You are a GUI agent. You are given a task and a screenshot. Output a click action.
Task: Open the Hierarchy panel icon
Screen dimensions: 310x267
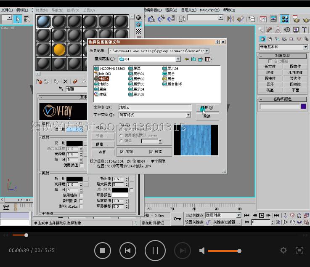tap(278, 29)
